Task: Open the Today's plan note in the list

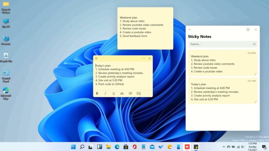Action: (x=223, y=92)
